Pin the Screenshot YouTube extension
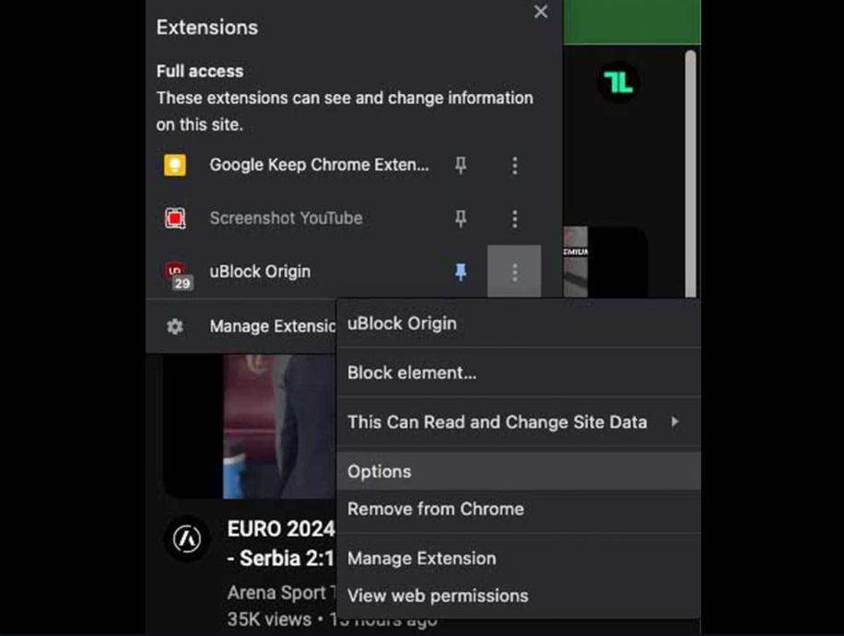This screenshot has height=636, width=844. click(x=461, y=218)
